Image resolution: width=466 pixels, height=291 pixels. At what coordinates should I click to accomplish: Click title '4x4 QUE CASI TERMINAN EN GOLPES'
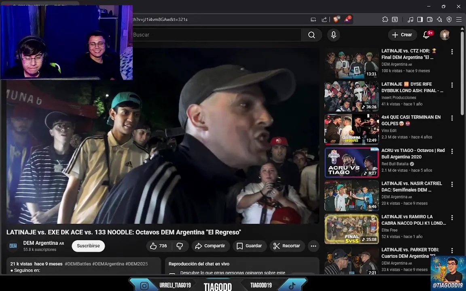click(x=411, y=120)
